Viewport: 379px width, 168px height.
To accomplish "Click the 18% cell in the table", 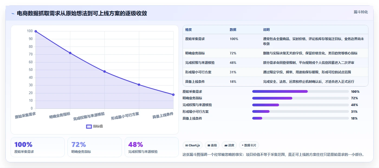I will (233, 82).
